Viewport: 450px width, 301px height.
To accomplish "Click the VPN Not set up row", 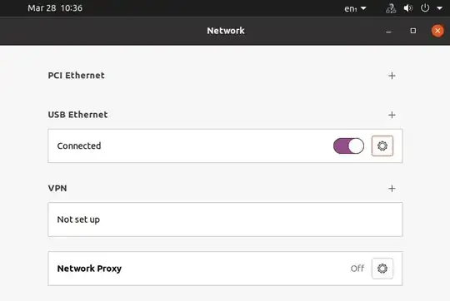I will coord(225,220).
